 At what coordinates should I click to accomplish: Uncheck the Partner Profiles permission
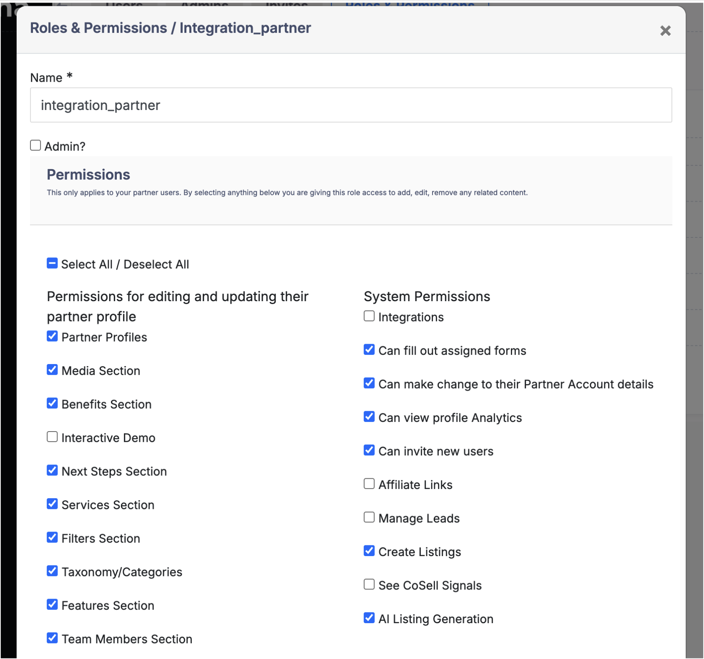click(x=52, y=336)
